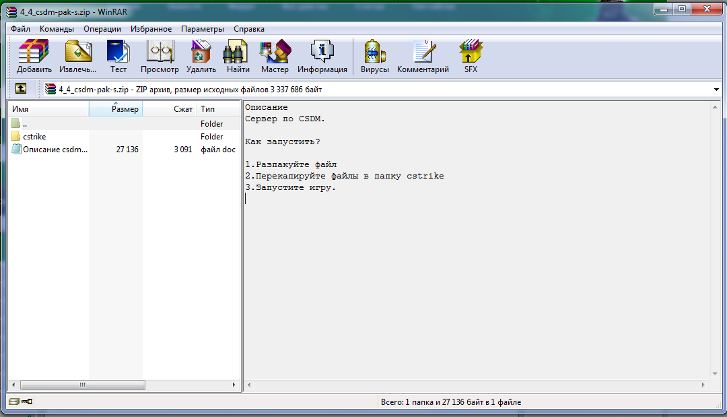Viewport: 727px width, 417px height.
Task: Click the Добавить (Add) toolbar icon
Action: coord(34,56)
